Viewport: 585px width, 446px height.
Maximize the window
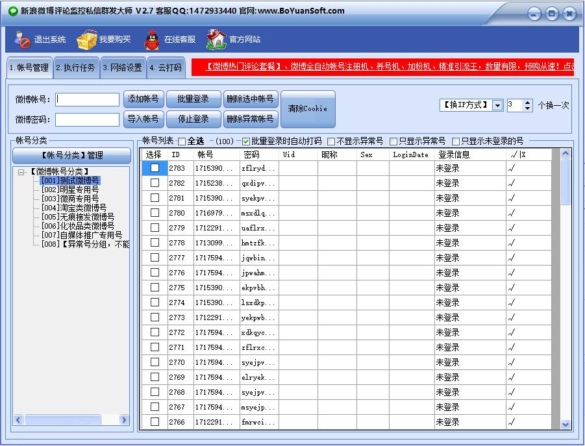pos(552,14)
